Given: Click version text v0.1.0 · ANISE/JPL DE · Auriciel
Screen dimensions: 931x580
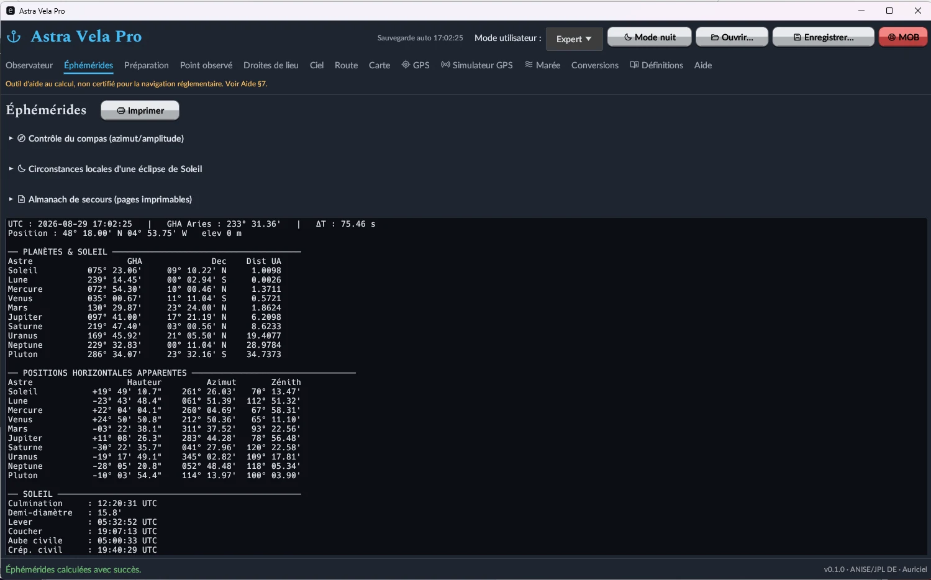Looking at the screenshot, I should 875,569.
